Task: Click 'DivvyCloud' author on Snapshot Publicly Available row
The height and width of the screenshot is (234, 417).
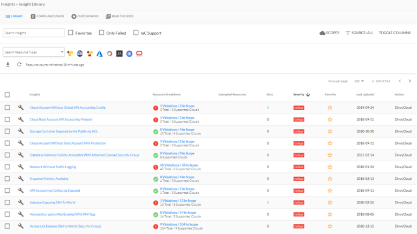Action: point(403,179)
